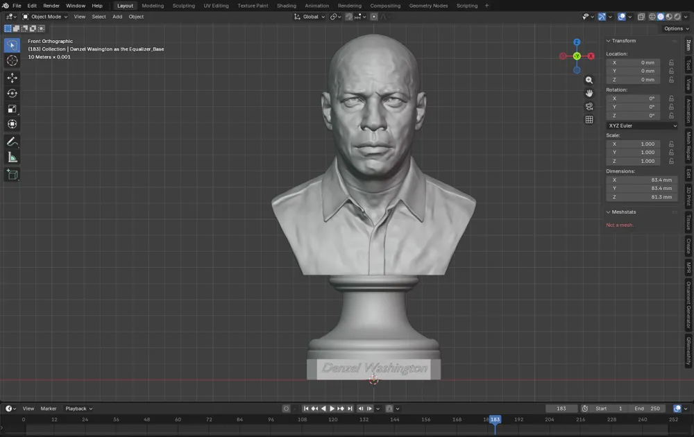
Task: Jump to the first frame
Action: tap(306, 409)
